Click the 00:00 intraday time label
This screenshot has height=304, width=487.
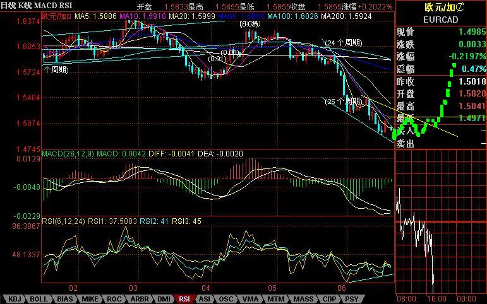click(467, 299)
